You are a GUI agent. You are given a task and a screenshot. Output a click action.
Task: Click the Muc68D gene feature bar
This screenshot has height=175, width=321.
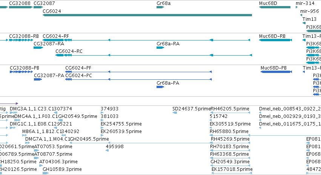[x=275, y=7]
